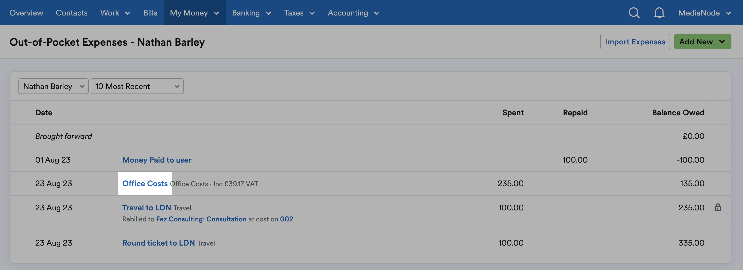Open the Travel to LDN expense
The width and height of the screenshot is (743, 270).
[147, 207]
